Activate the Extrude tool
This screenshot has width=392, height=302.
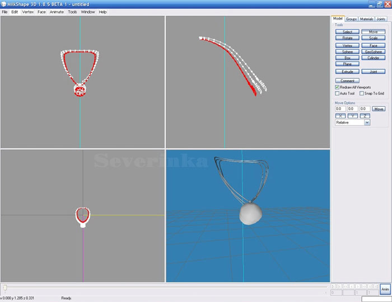[x=347, y=72]
